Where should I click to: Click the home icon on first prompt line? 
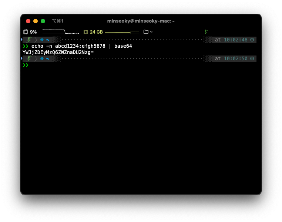click(x=42, y=40)
